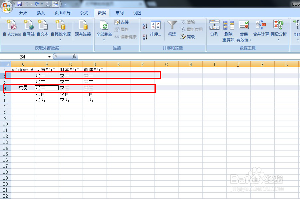300x199 pixels.
Task: Switch to the 页面布局 ribbon tab
Action: tap(62, 13)
